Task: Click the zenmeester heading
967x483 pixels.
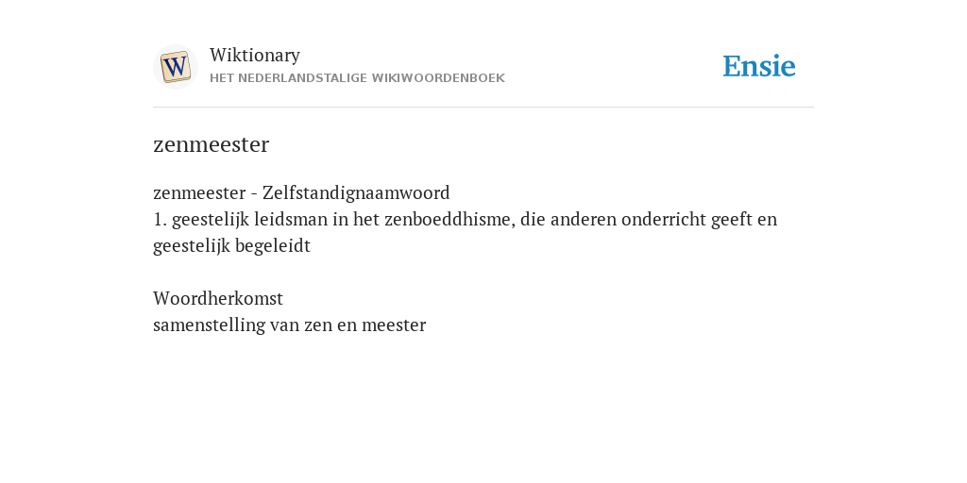Action: [x=211, y=144]
